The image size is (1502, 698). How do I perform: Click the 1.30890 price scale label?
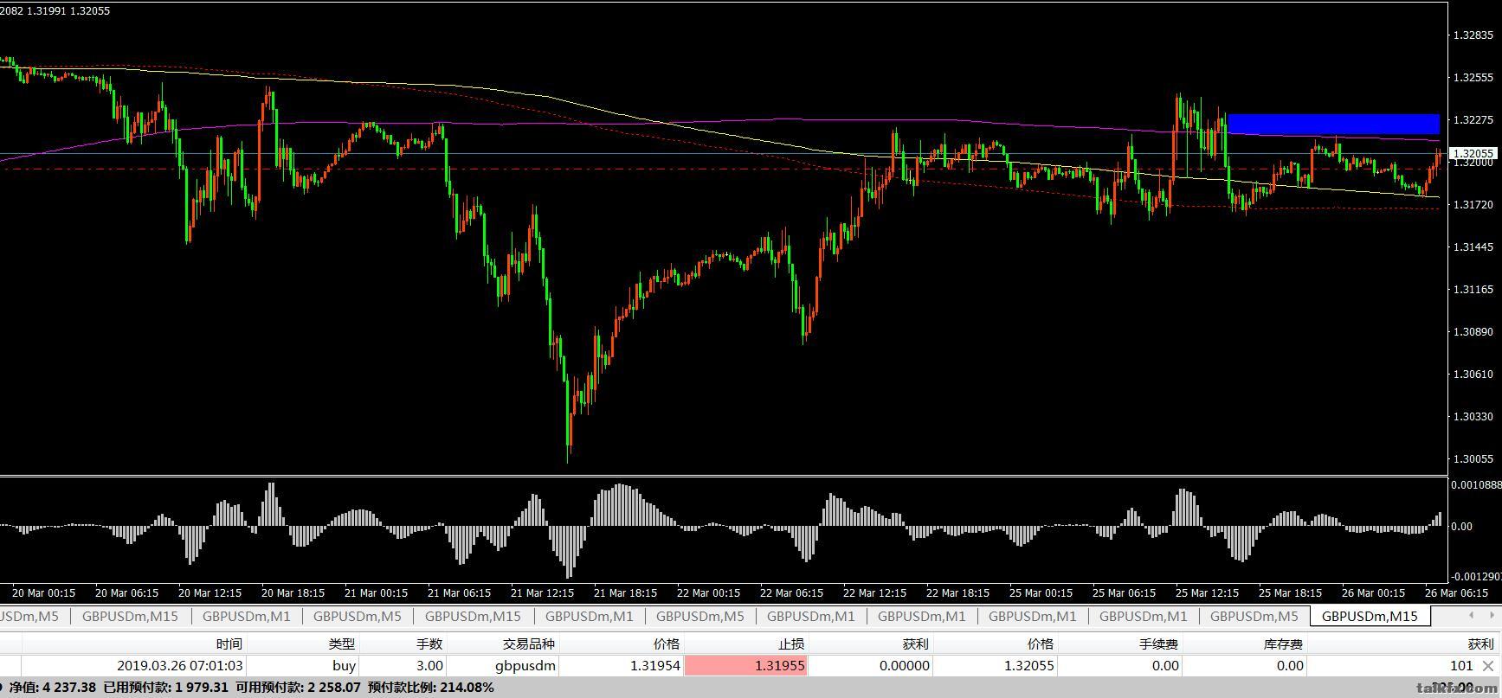point(1473,332)
